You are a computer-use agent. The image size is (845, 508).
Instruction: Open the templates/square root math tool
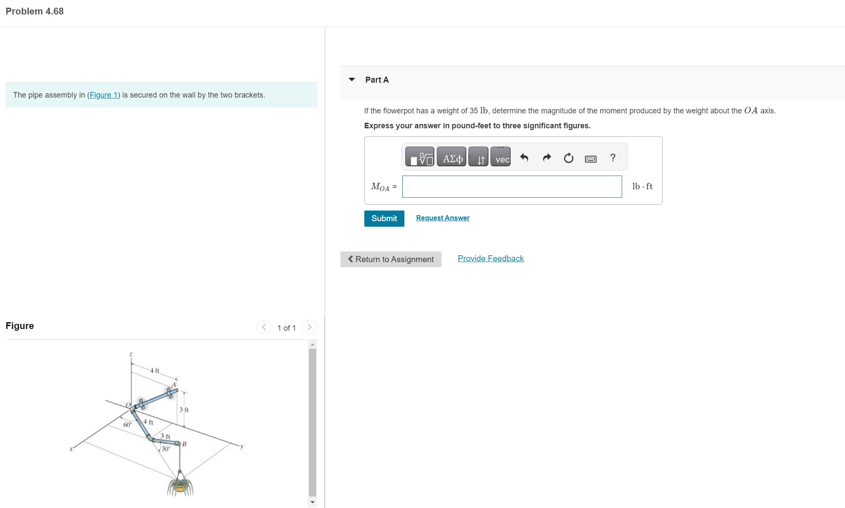[x=419, y=156]
